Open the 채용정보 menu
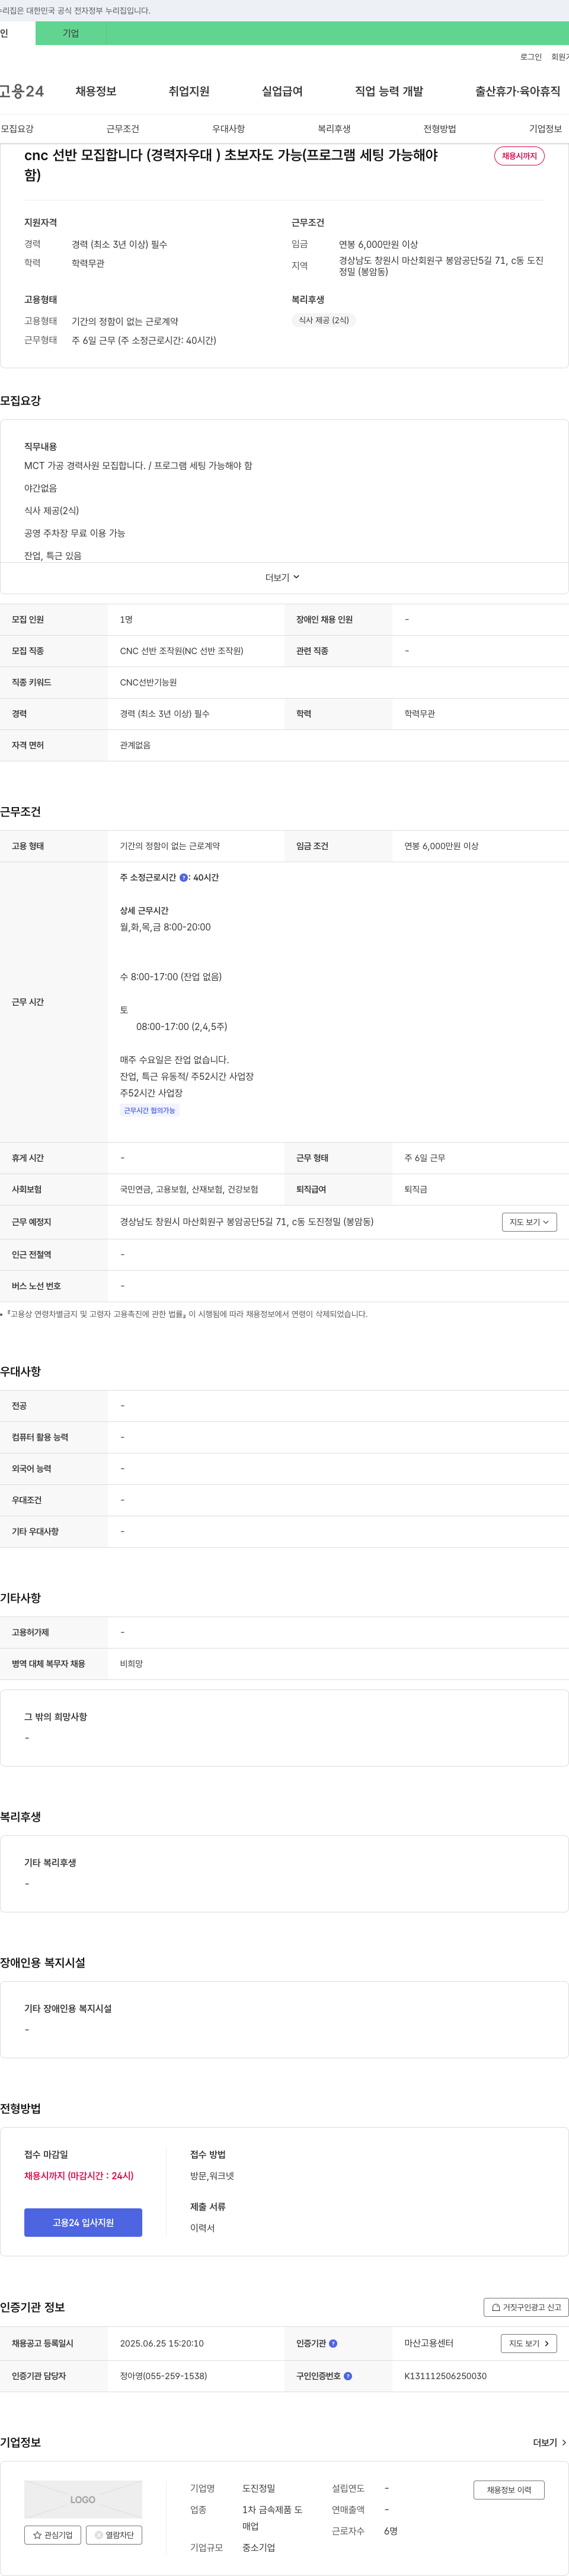The height and width of the screenshot is (2576, 569). point(96,91)
